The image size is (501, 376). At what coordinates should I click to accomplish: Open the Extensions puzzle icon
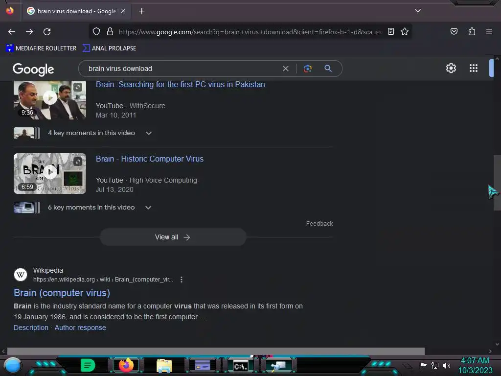(472, 31)
